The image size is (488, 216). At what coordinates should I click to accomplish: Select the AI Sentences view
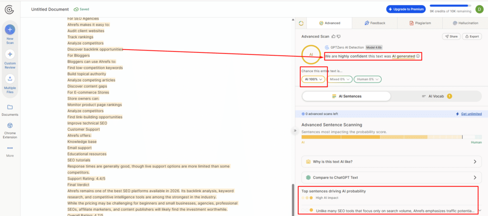(346, 96)
